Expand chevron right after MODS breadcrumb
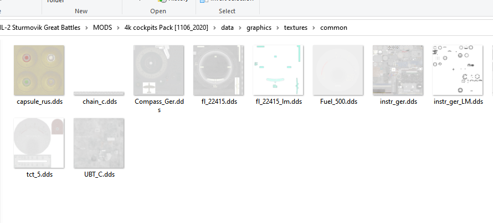 tap(118, 28)
